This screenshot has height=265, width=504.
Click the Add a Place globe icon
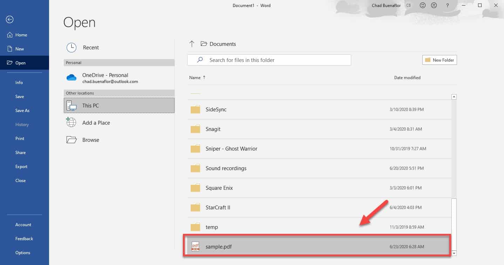71,122
